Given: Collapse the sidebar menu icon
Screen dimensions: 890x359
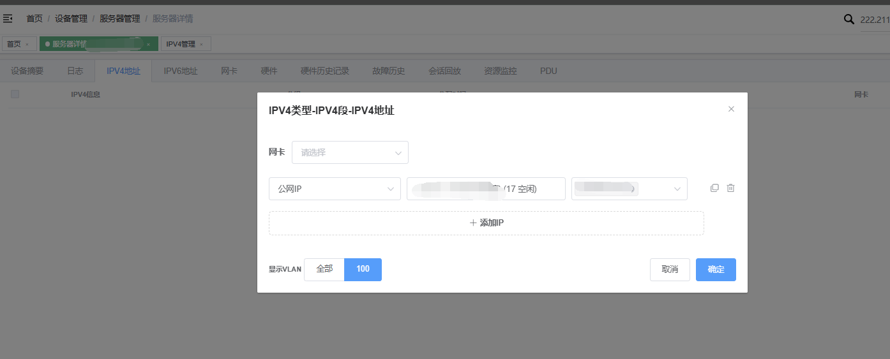Looking at the screenshot, I should (8, 18).
